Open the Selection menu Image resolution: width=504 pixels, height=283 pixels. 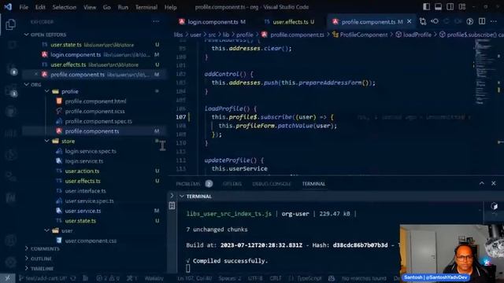tap(65, 7)
